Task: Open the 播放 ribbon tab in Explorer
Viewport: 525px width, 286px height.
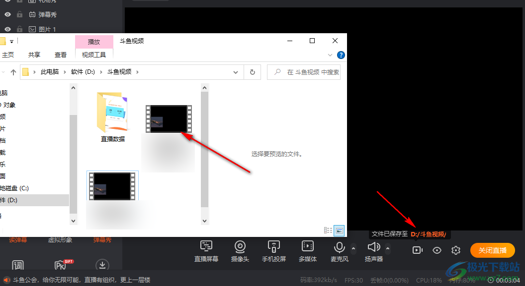Action: click(x=94, y=42)
